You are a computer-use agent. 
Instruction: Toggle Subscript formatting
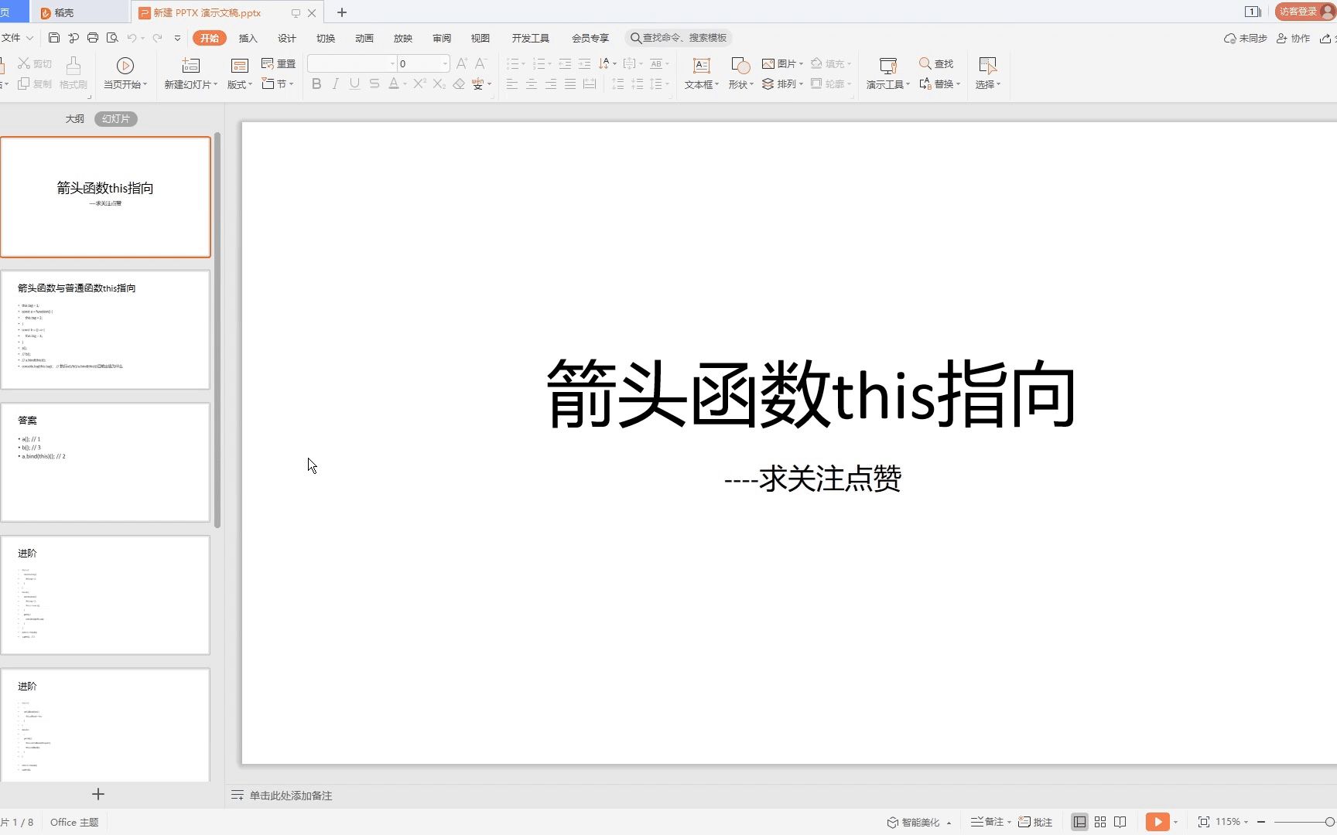[439, 83]
